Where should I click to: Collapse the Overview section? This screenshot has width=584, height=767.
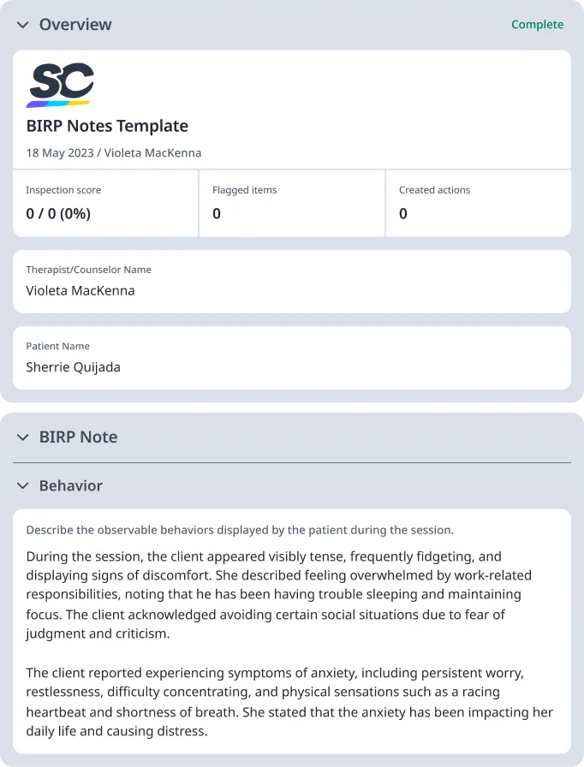pos(22,25)
